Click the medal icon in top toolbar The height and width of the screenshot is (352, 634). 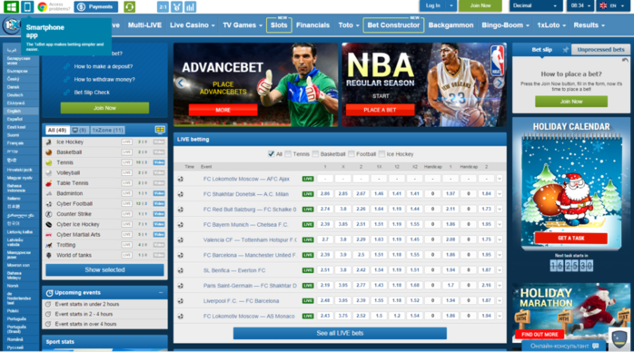pos(177,6)
